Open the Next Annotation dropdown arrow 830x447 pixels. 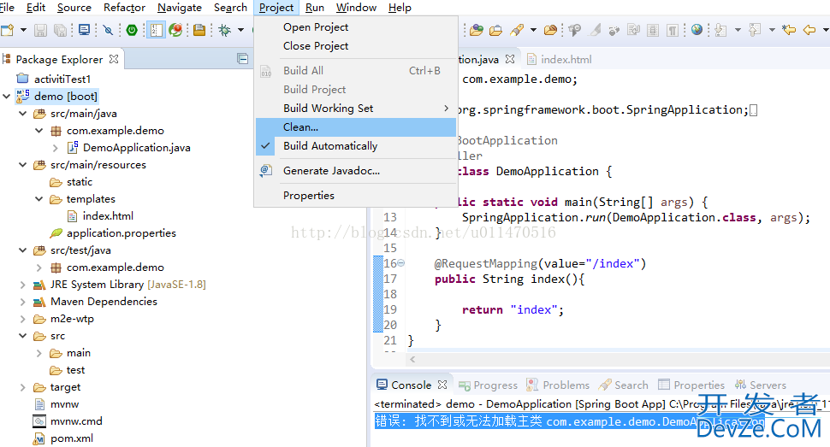738,30
